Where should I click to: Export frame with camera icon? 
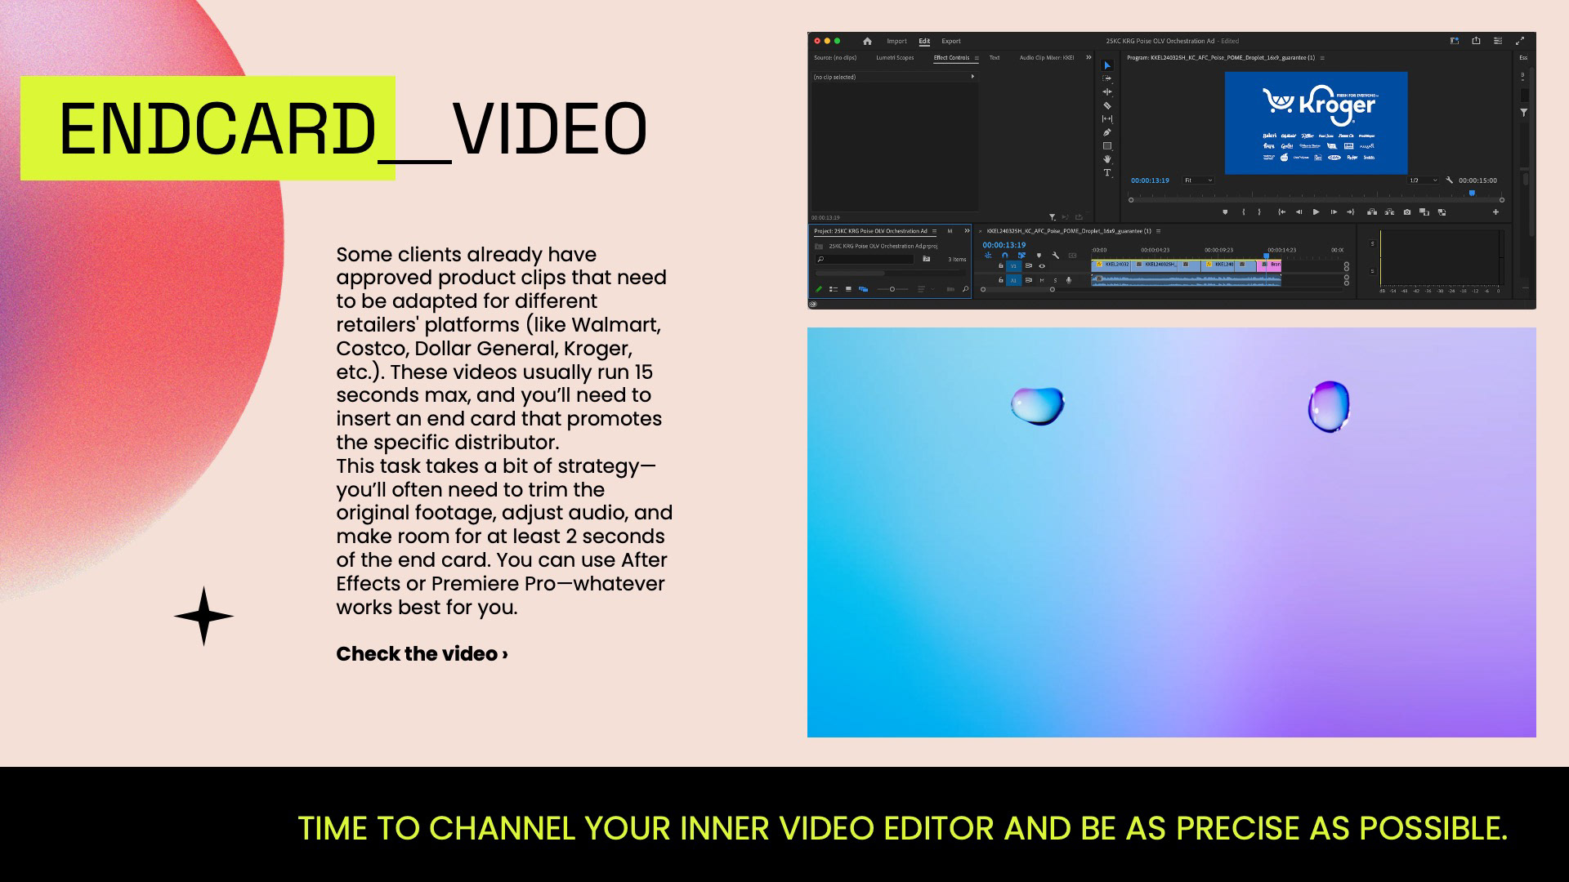[1407, 212]
